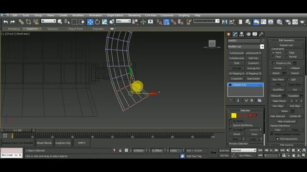Select the Unlink Selection tool
This screenshot has height=172, width=307.
point(28,22)
